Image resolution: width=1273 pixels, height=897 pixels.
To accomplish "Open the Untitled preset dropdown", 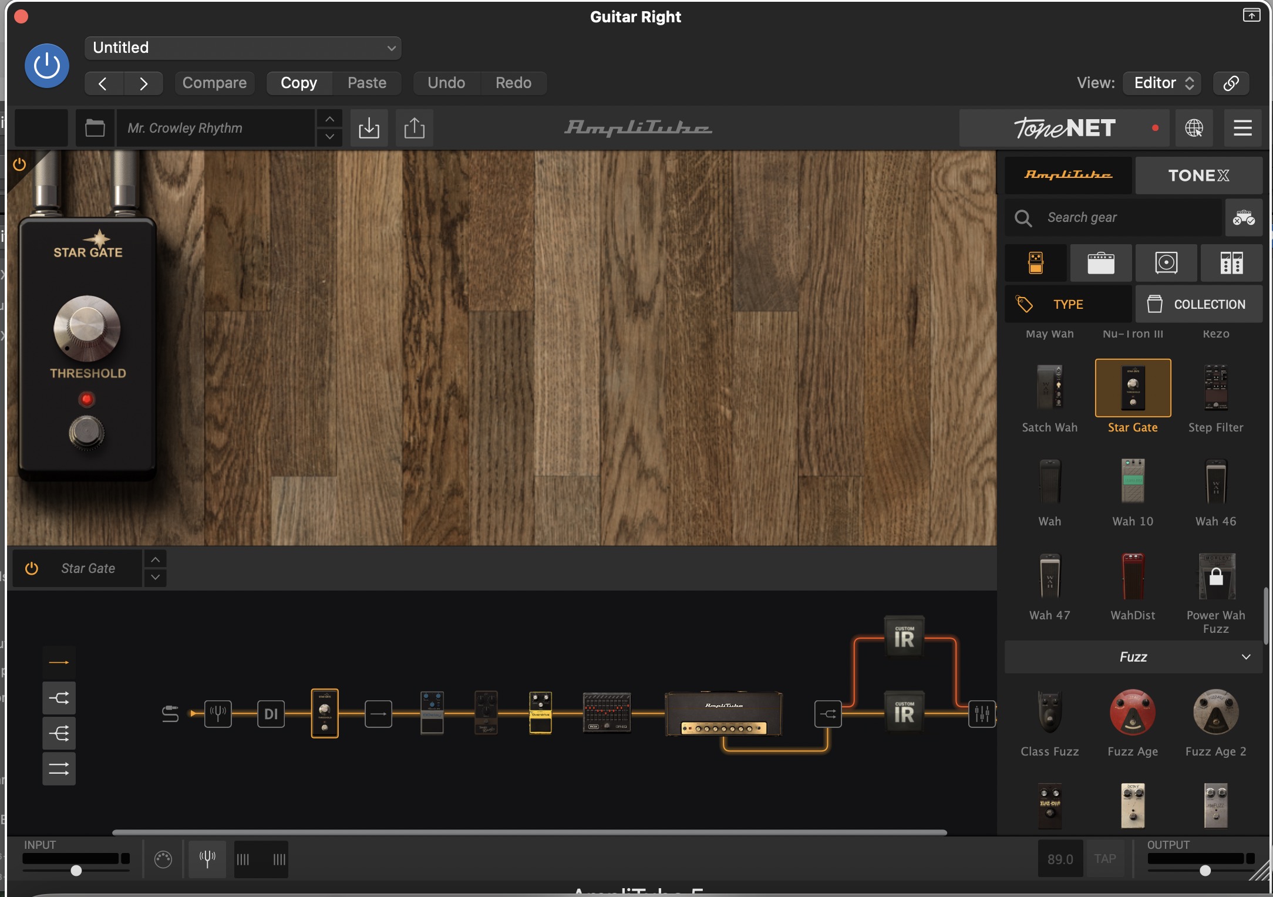I will click(x=243, y=48).
